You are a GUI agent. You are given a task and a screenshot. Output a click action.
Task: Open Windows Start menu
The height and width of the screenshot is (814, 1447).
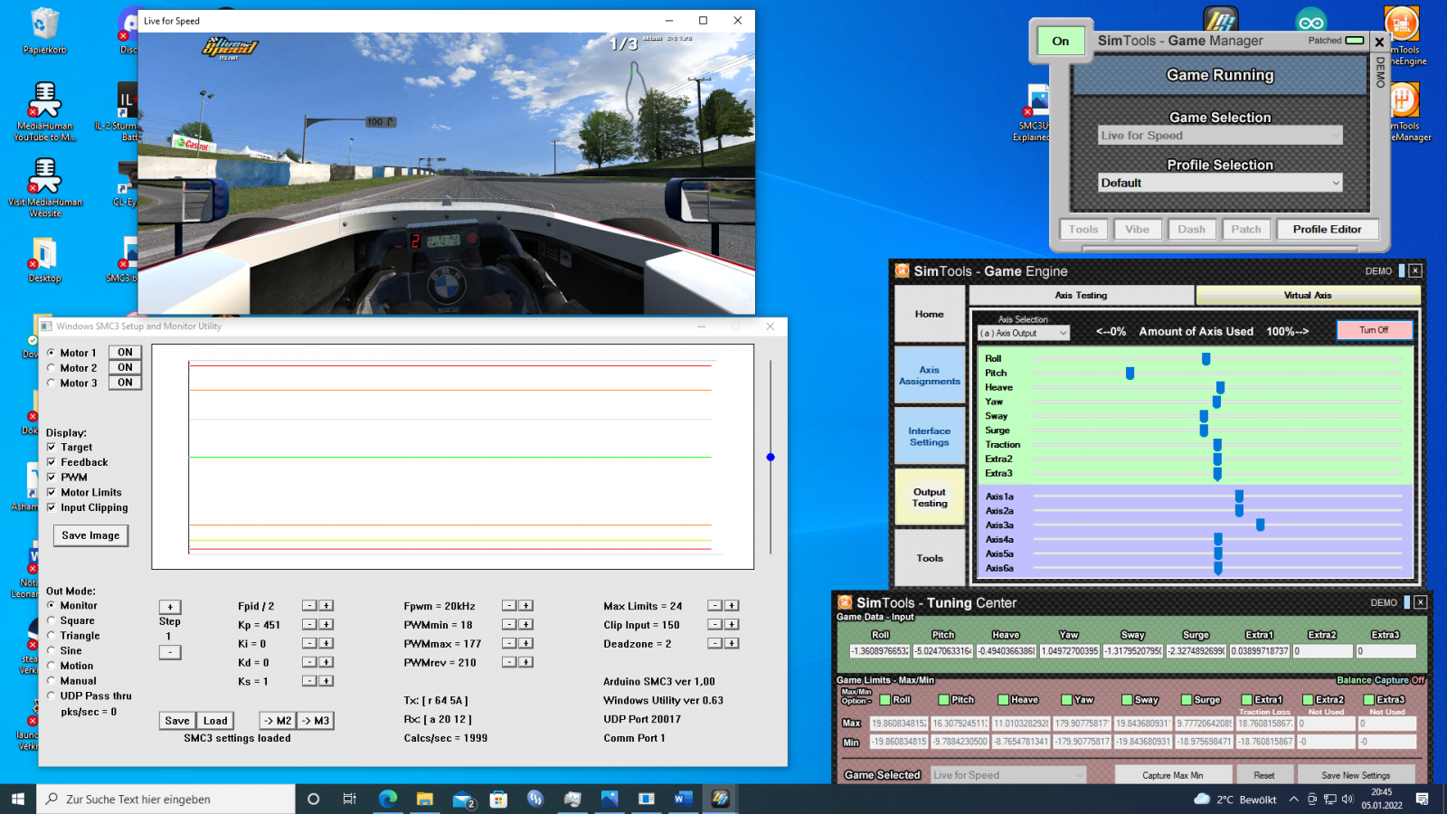[x=18, y=799]
